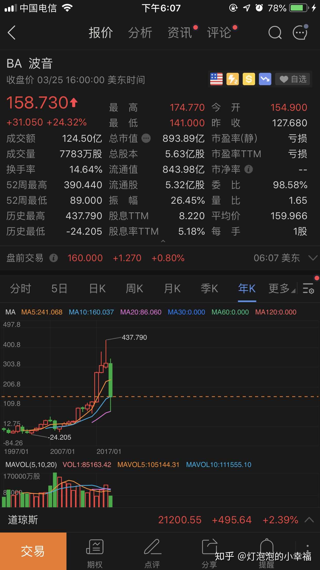The image size is (320, 570).
Task: Tap the alarm clock status icon
Action: (x=259, y=8)
